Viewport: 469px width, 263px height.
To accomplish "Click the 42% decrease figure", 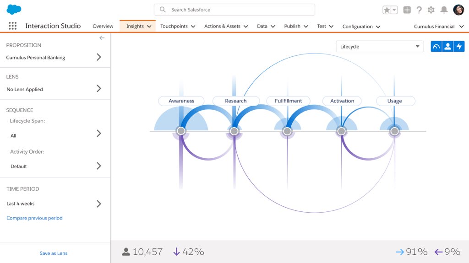I will pos(193,252).
